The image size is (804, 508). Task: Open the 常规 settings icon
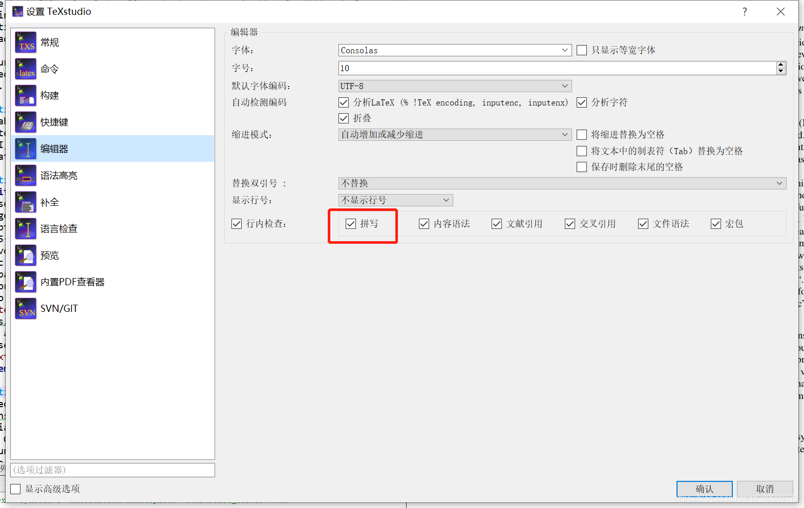(x=26, y=42)
